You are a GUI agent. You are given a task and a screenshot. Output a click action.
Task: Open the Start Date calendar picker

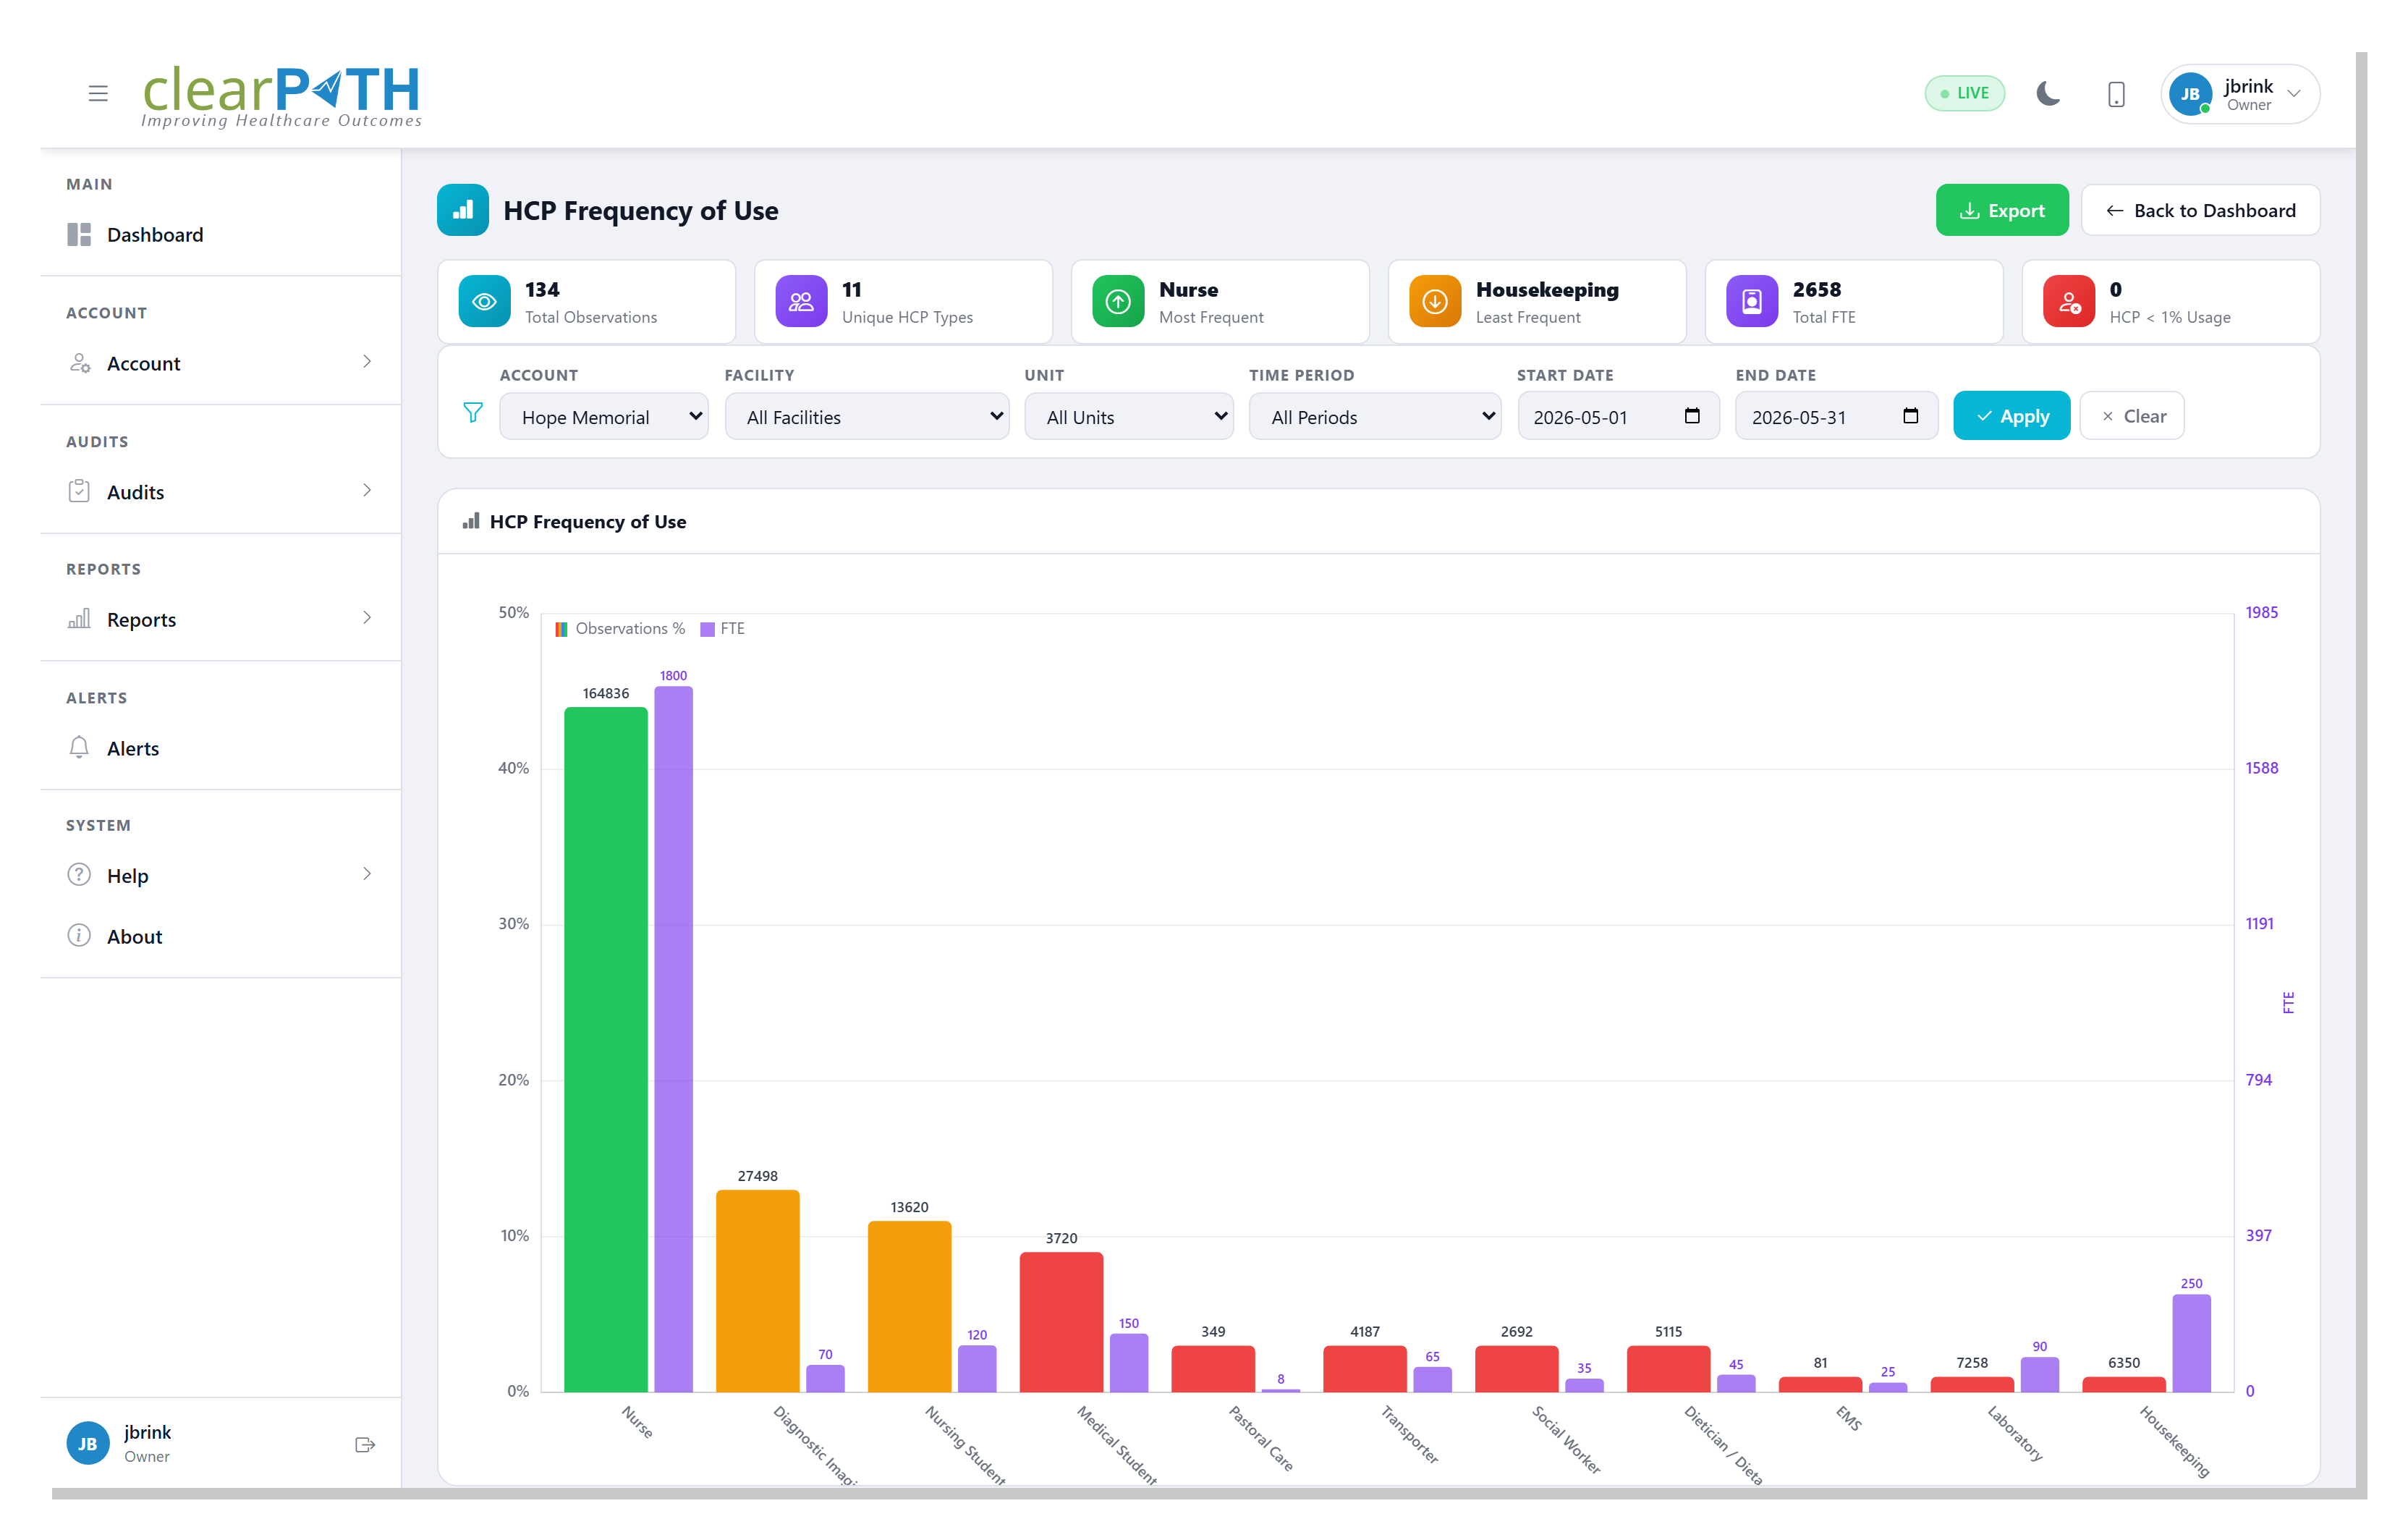1692,415
